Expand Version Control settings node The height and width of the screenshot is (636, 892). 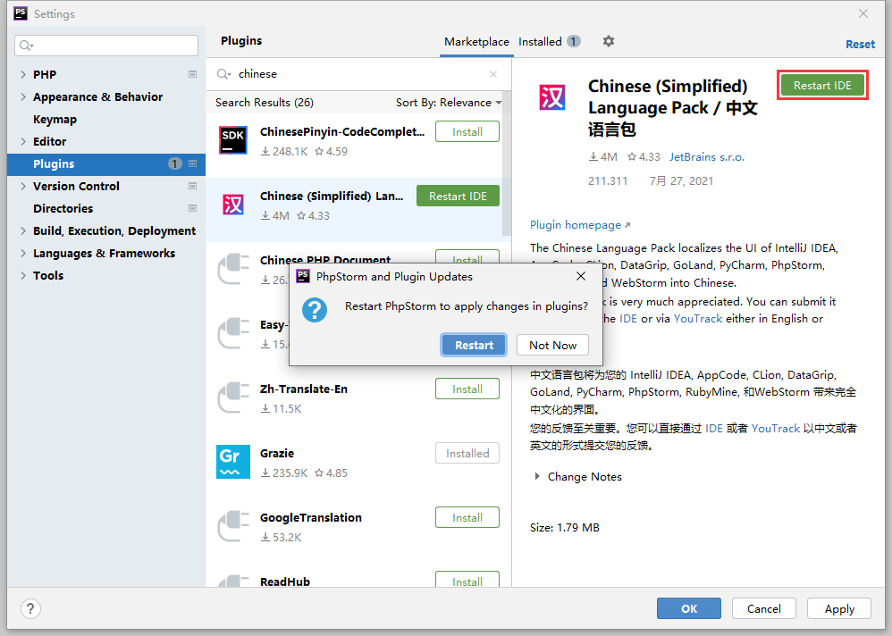[x=23, y=186]
